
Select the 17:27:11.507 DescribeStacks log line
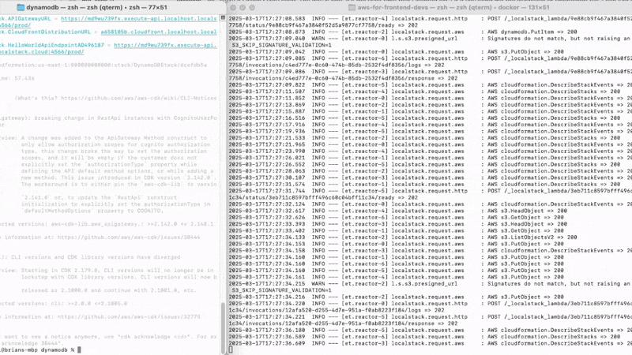424,92
